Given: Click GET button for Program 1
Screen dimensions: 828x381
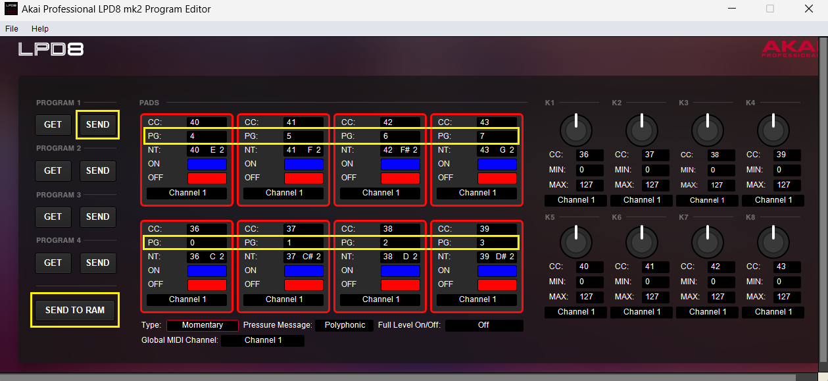Looking at the screenshot, I should coord(53,124).
